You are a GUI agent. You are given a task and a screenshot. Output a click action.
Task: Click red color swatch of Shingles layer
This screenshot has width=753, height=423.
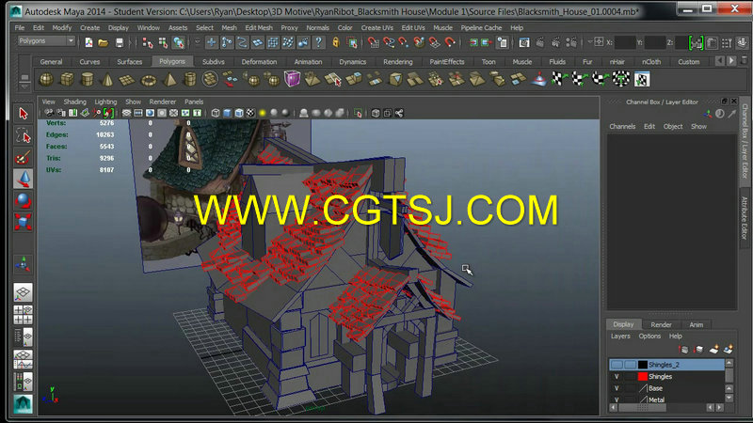tap(643, 377)
